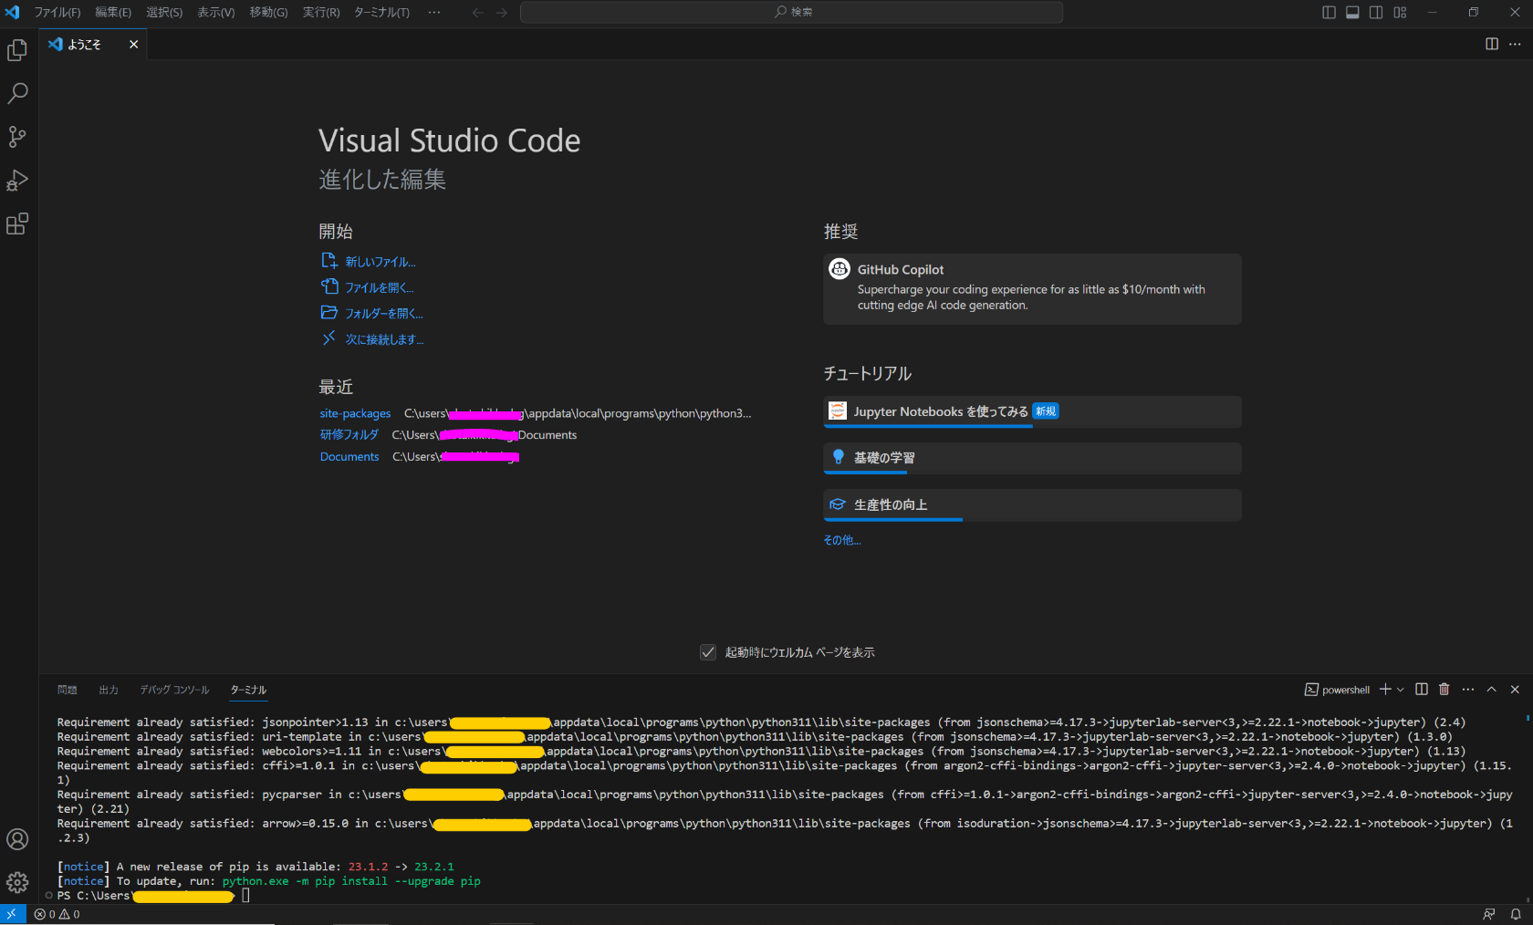Viewport: 1533px width, 925px height.
Task: Open the Run and Debug icon
Action: tap(17, 180)
